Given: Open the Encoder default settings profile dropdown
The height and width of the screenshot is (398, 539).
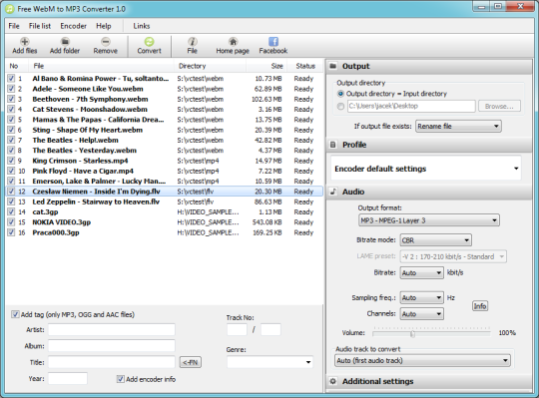Looking at the screenshot, I should point(426,169).
